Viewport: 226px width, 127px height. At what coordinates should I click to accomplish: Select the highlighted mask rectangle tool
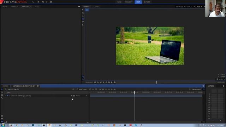point(83,19)
